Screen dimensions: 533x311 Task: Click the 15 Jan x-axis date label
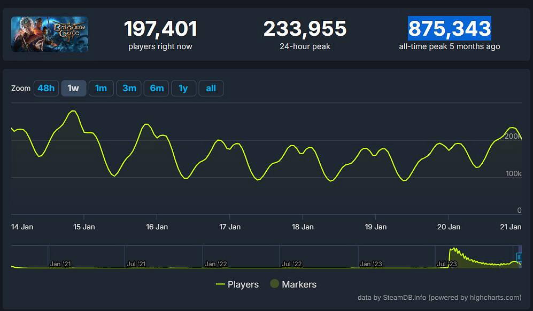pyautogui.click(x=84, y=227)
